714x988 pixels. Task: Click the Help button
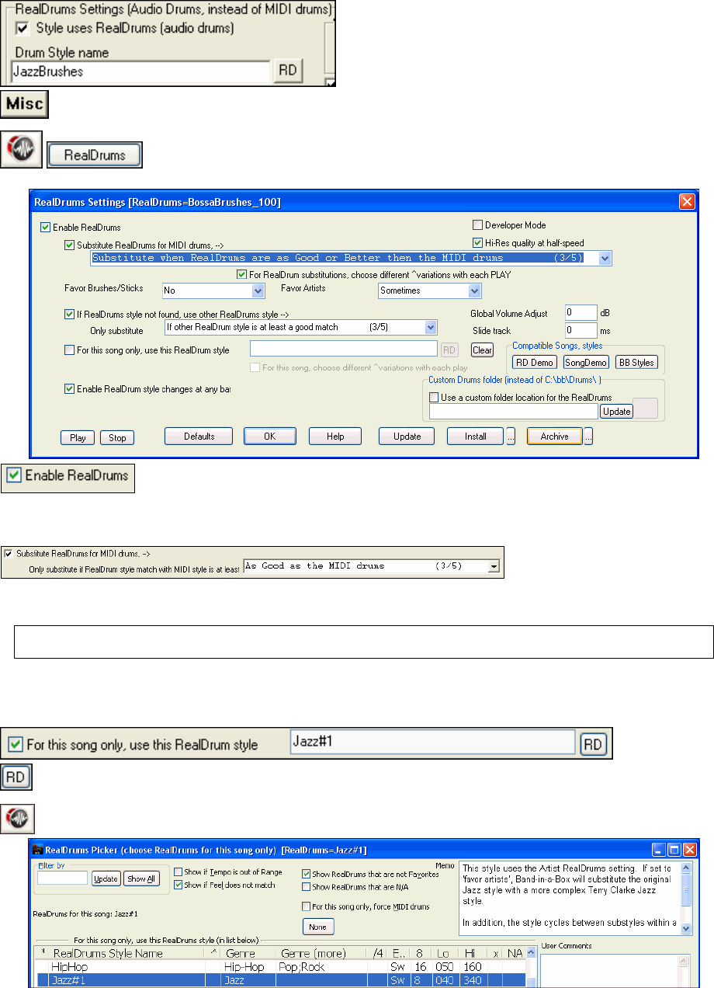click(x=334, y=437)
